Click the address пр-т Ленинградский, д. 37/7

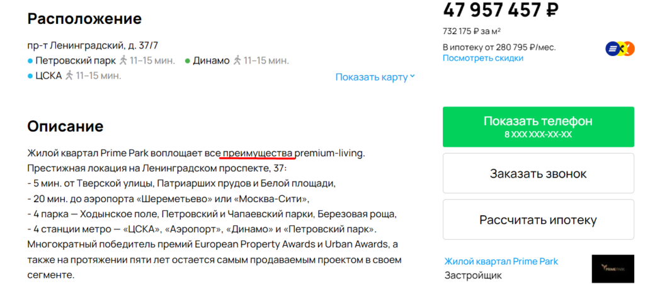click(93, 45)
